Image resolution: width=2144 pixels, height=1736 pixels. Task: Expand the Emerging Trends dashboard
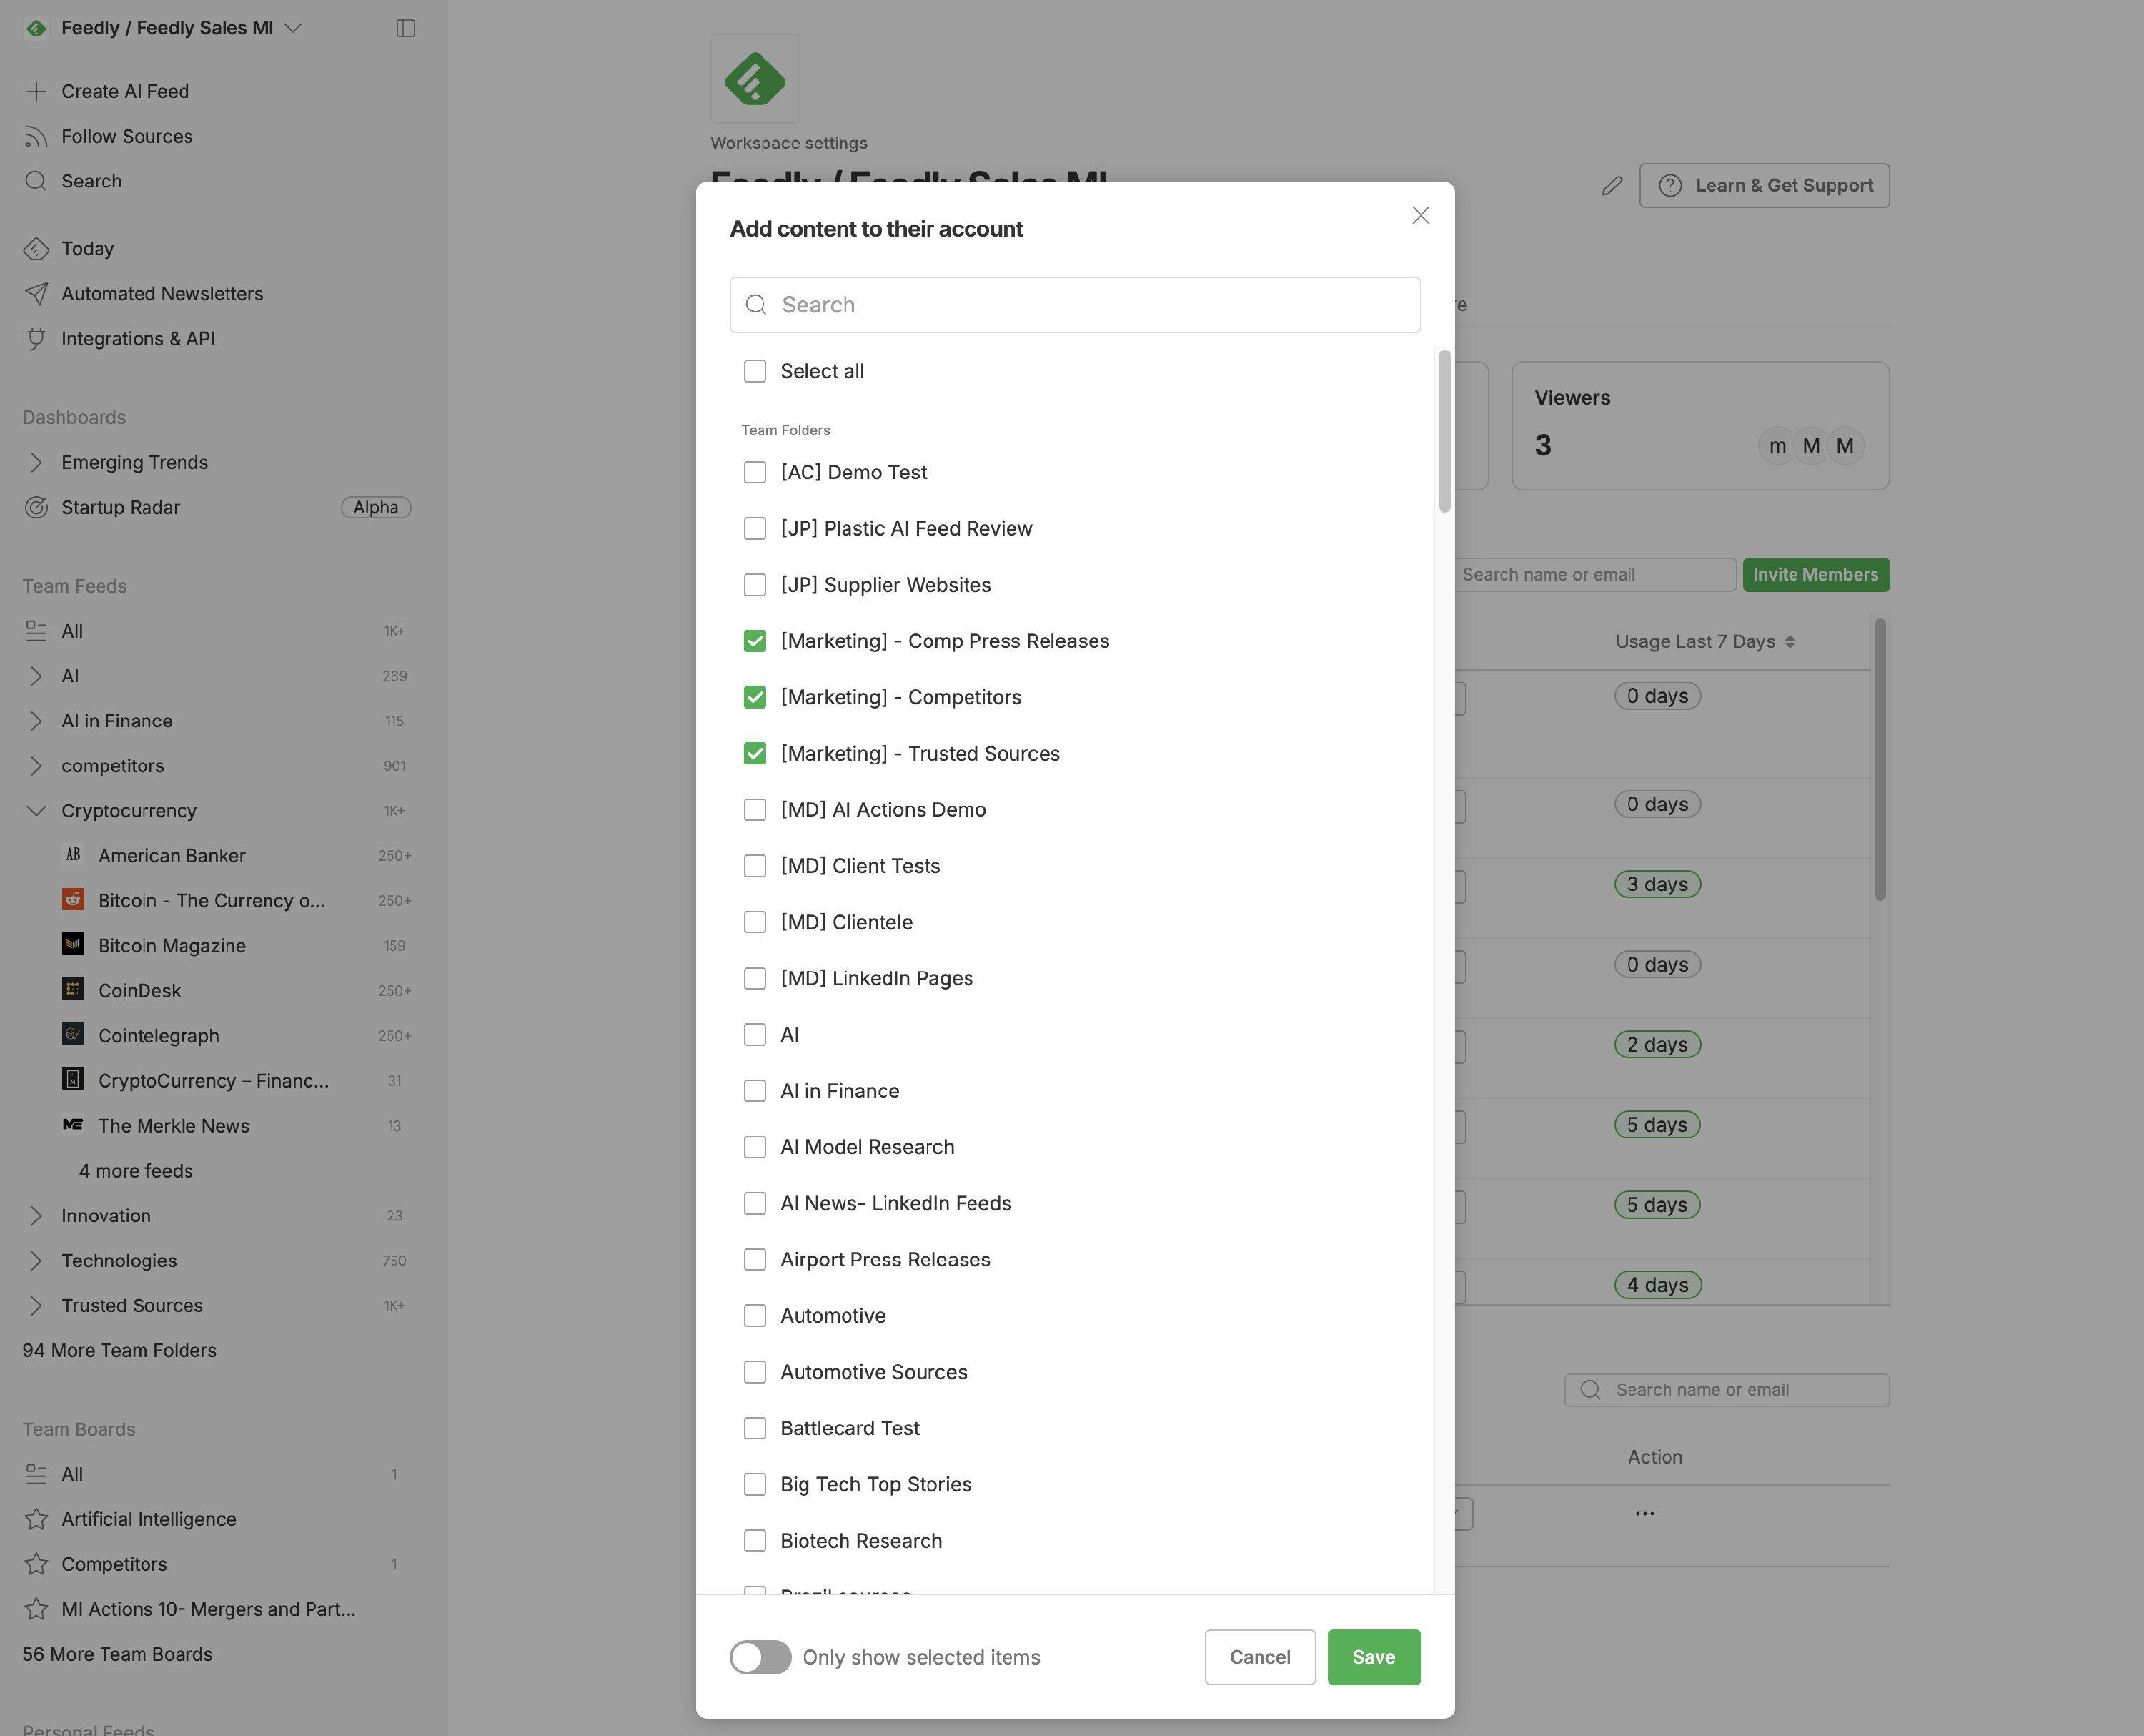coord(36,462)
